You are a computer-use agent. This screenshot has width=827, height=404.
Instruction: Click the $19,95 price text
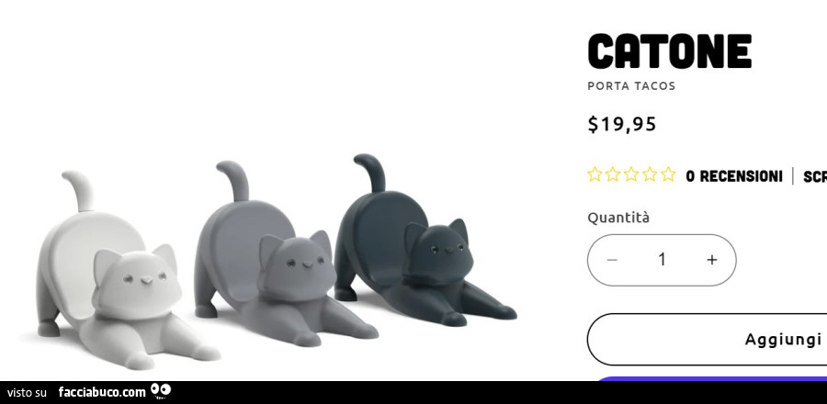[622, 124]
